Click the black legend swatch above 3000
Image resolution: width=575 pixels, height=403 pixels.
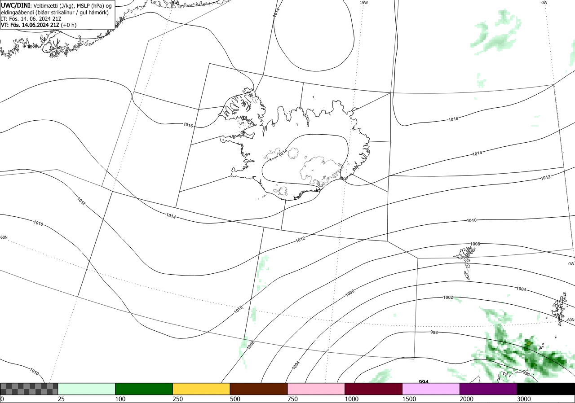coord(546,389)
